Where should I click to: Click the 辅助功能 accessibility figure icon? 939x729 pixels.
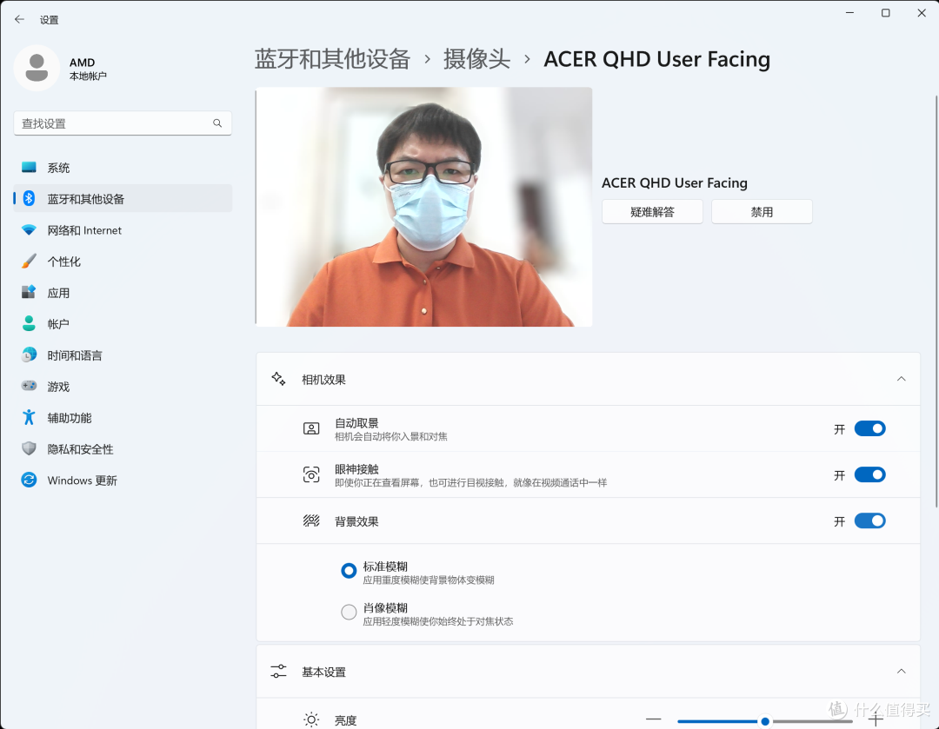[29, 417]
